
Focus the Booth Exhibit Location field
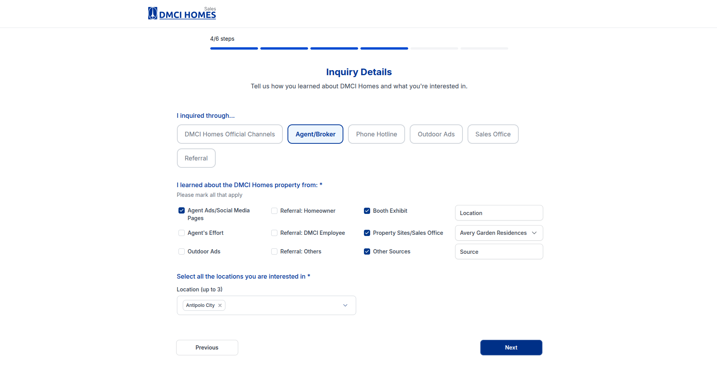[x=499, y=213]
